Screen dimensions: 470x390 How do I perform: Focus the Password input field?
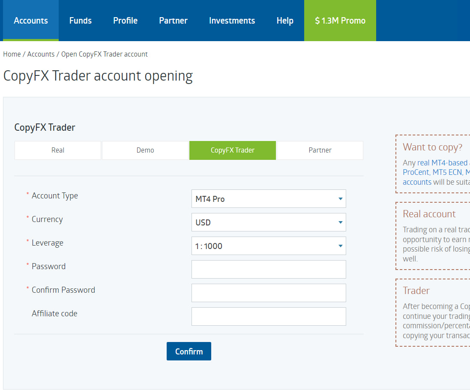click(x=269, y=269)
